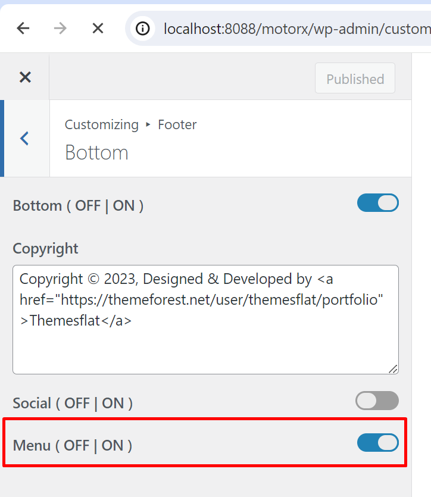Click the Published button

pyautogui.click(x=355, y=79)
